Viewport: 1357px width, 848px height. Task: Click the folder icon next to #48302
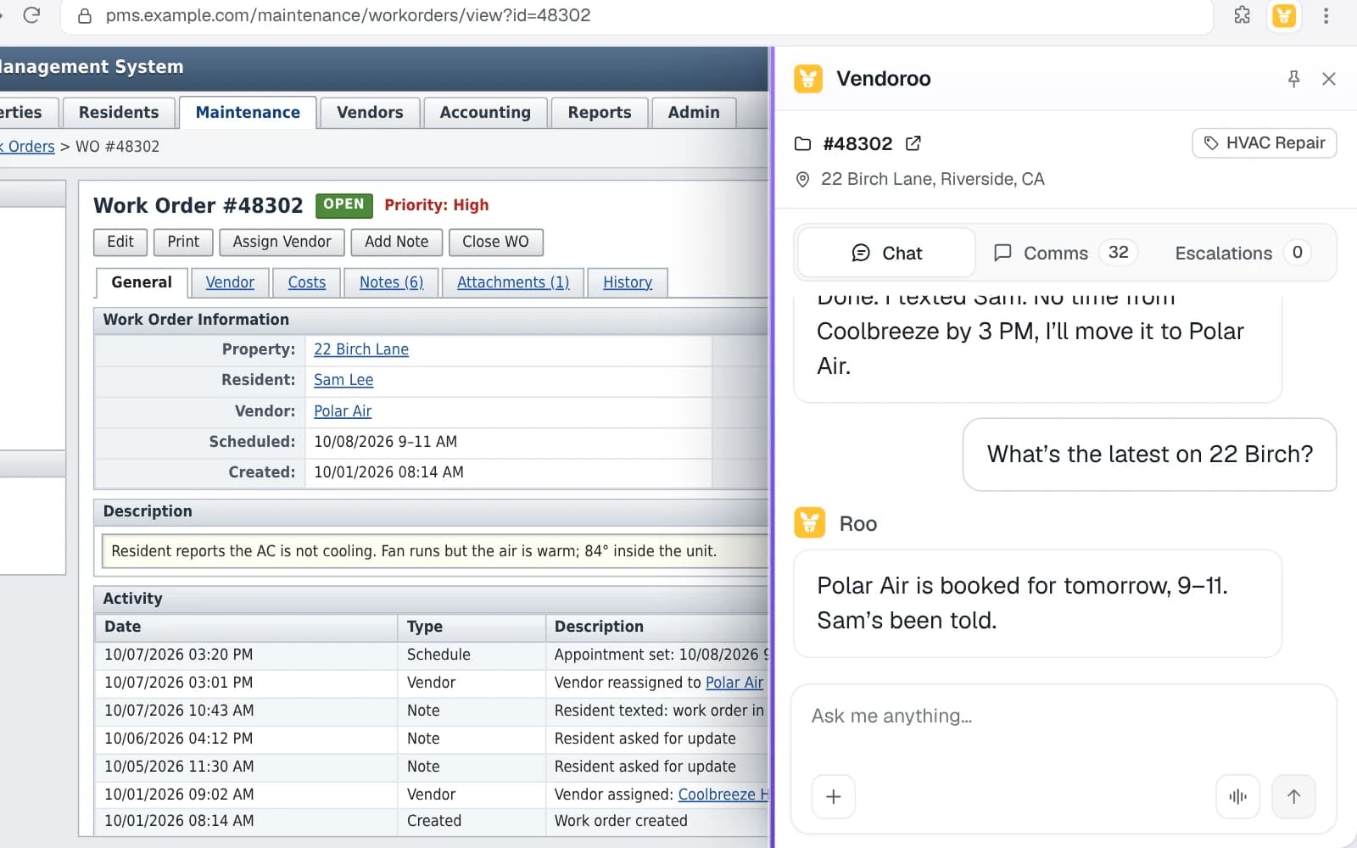pos(802,143)
